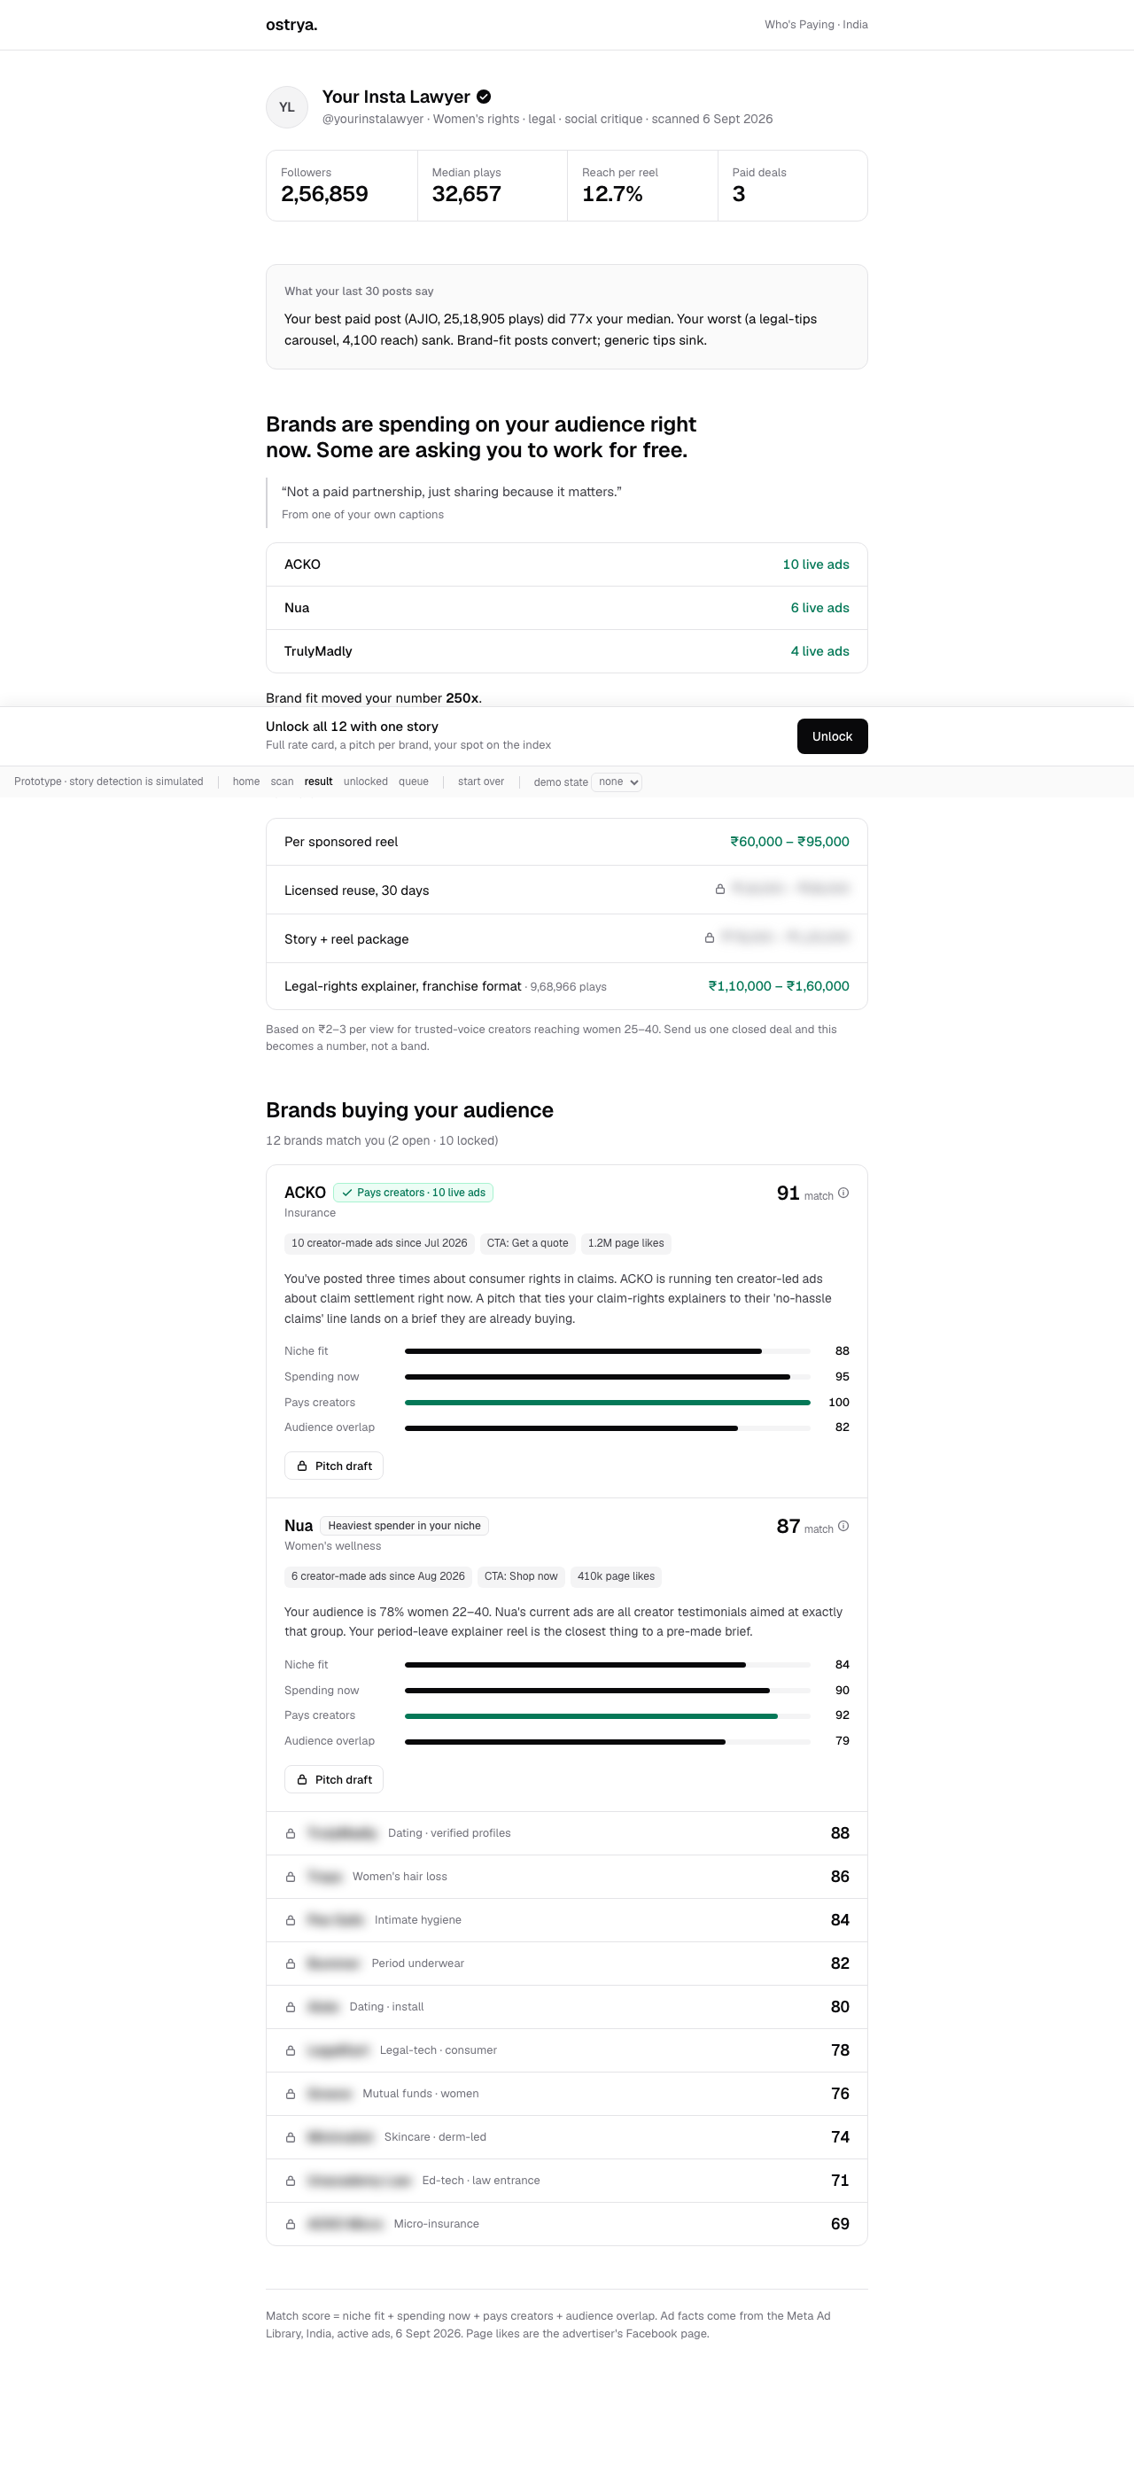Click the Micro-insurance score 69
1134x2481 pixels.
(840, 2224)
